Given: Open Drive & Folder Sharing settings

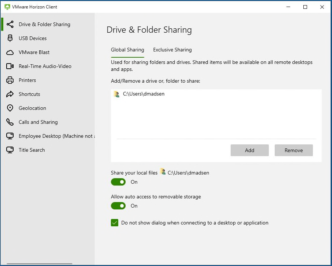Looking at the screenshot, I should click(48, 24).
